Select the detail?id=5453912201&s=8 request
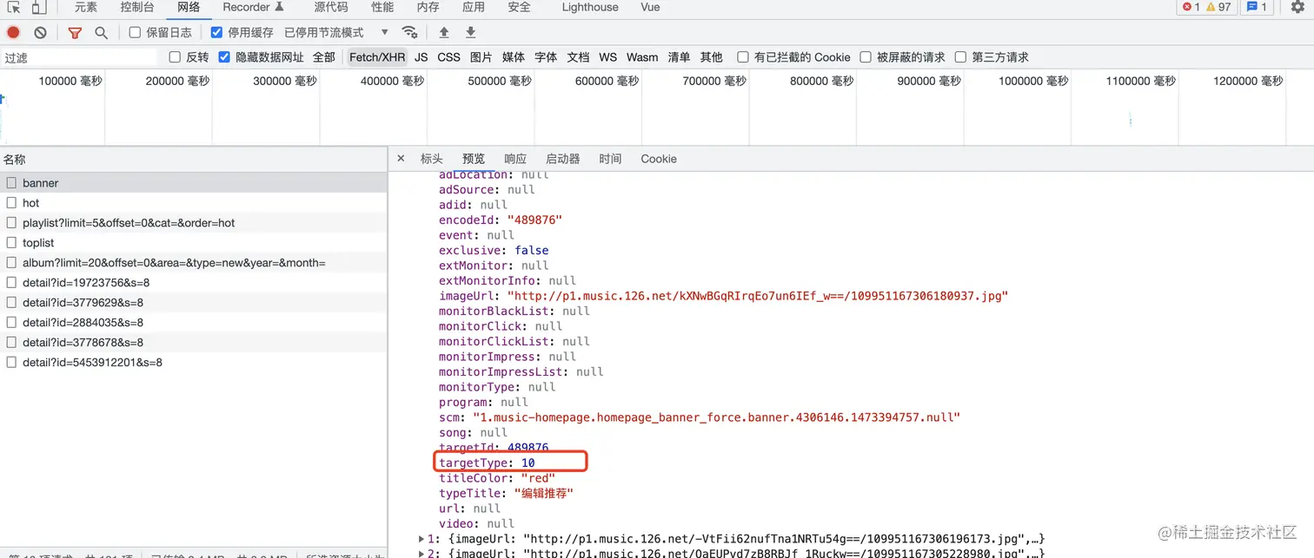The height and width of the screenshot is (558, 1314). tap(193, 362)
